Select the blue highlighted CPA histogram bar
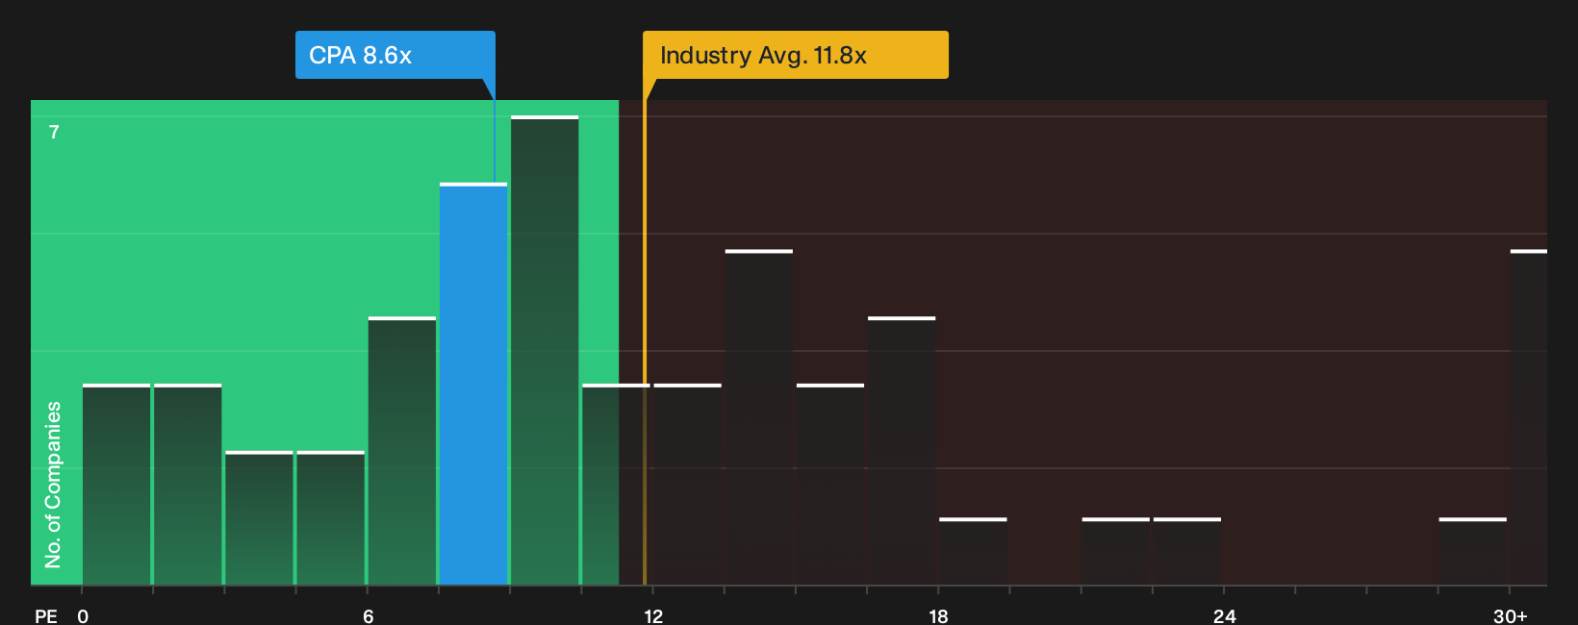Viewport: 1578px width, 625px height. 473,384
